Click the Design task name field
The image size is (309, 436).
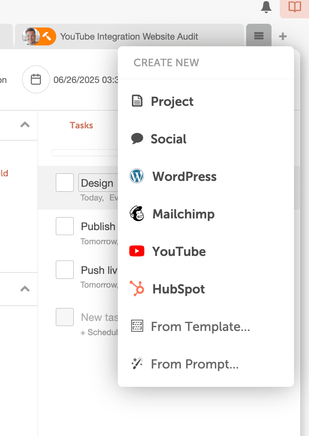98,183
